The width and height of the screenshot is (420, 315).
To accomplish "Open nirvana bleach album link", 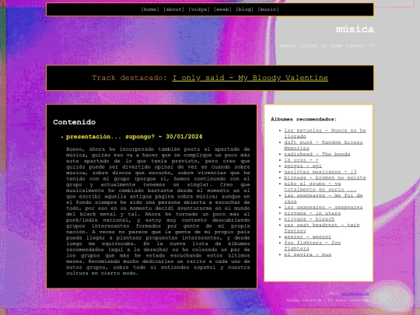I will [309, 219].
